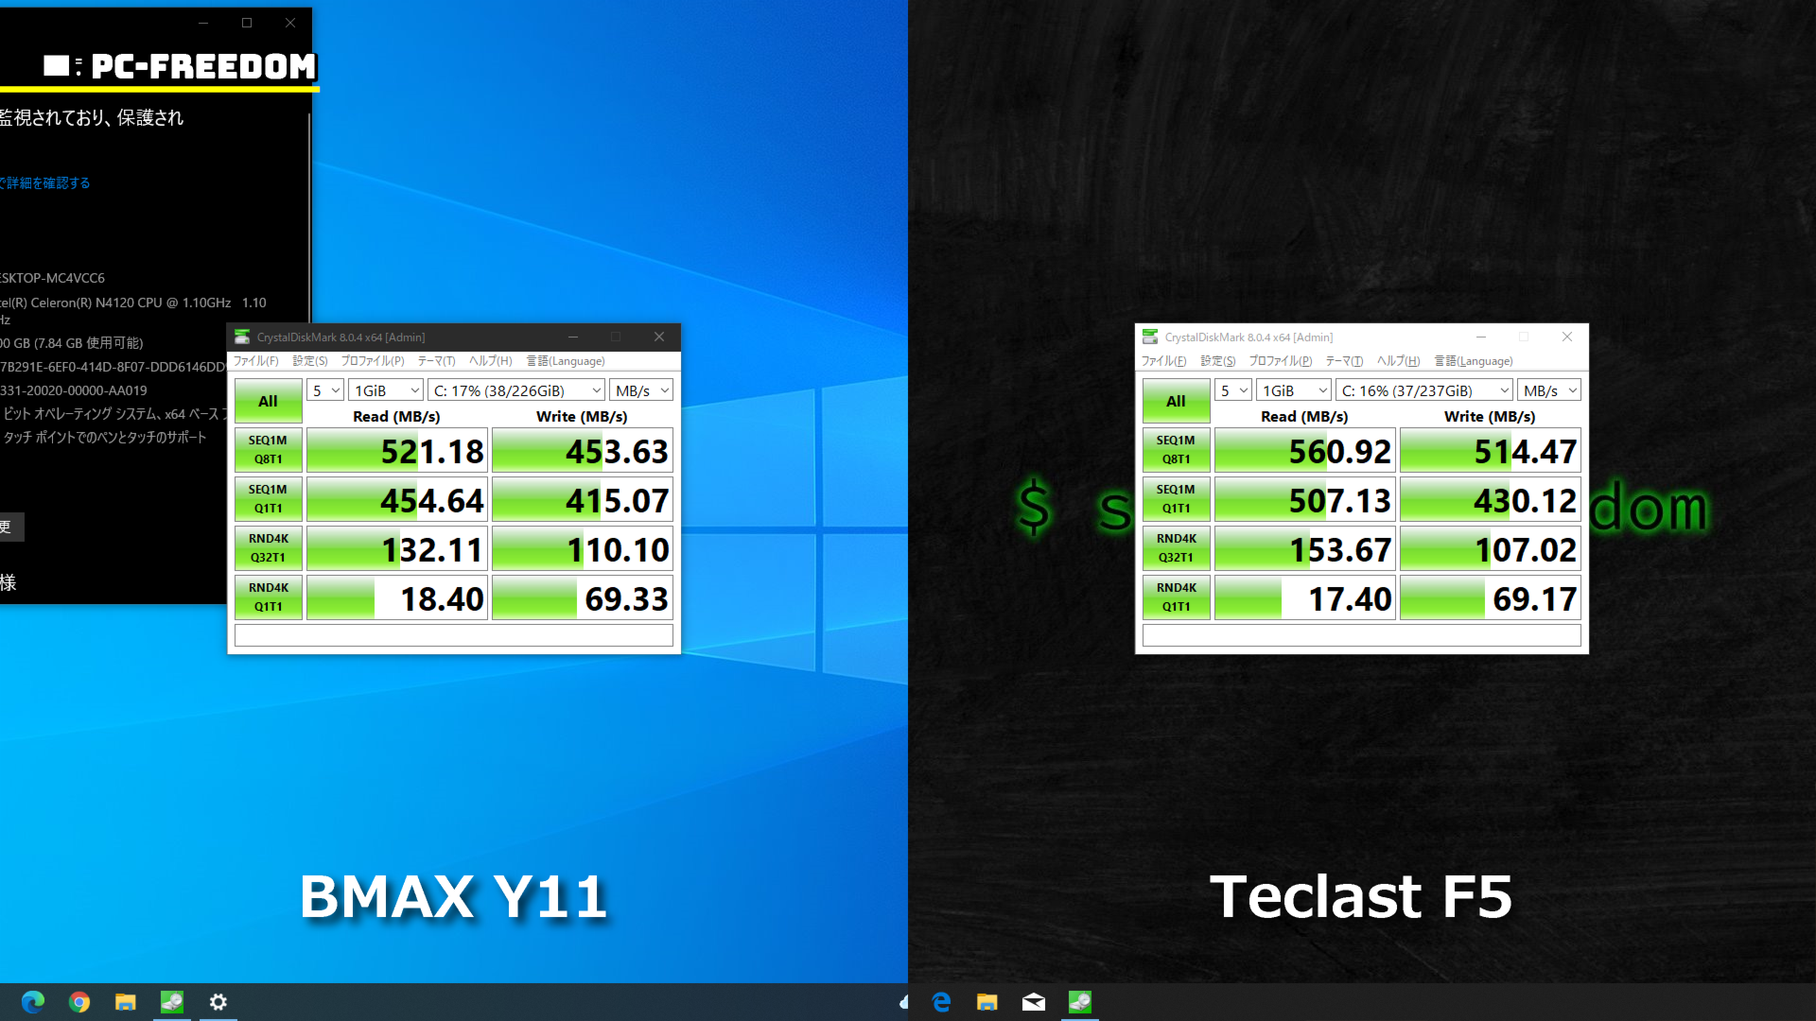Open MB/s unit dropdown in right window
This screenshot has height=1021, width=1816.
click(1549, 390)
